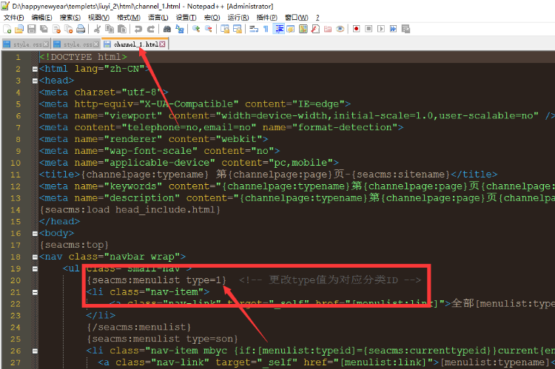555x369 pixels.
Task: Toggle the indent guide button
Action: point(279,29)
